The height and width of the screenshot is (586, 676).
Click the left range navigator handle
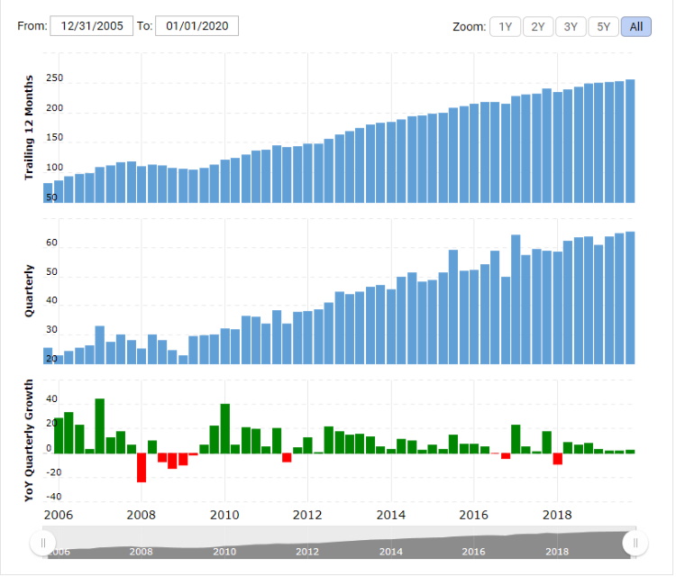tap(42, 543)
